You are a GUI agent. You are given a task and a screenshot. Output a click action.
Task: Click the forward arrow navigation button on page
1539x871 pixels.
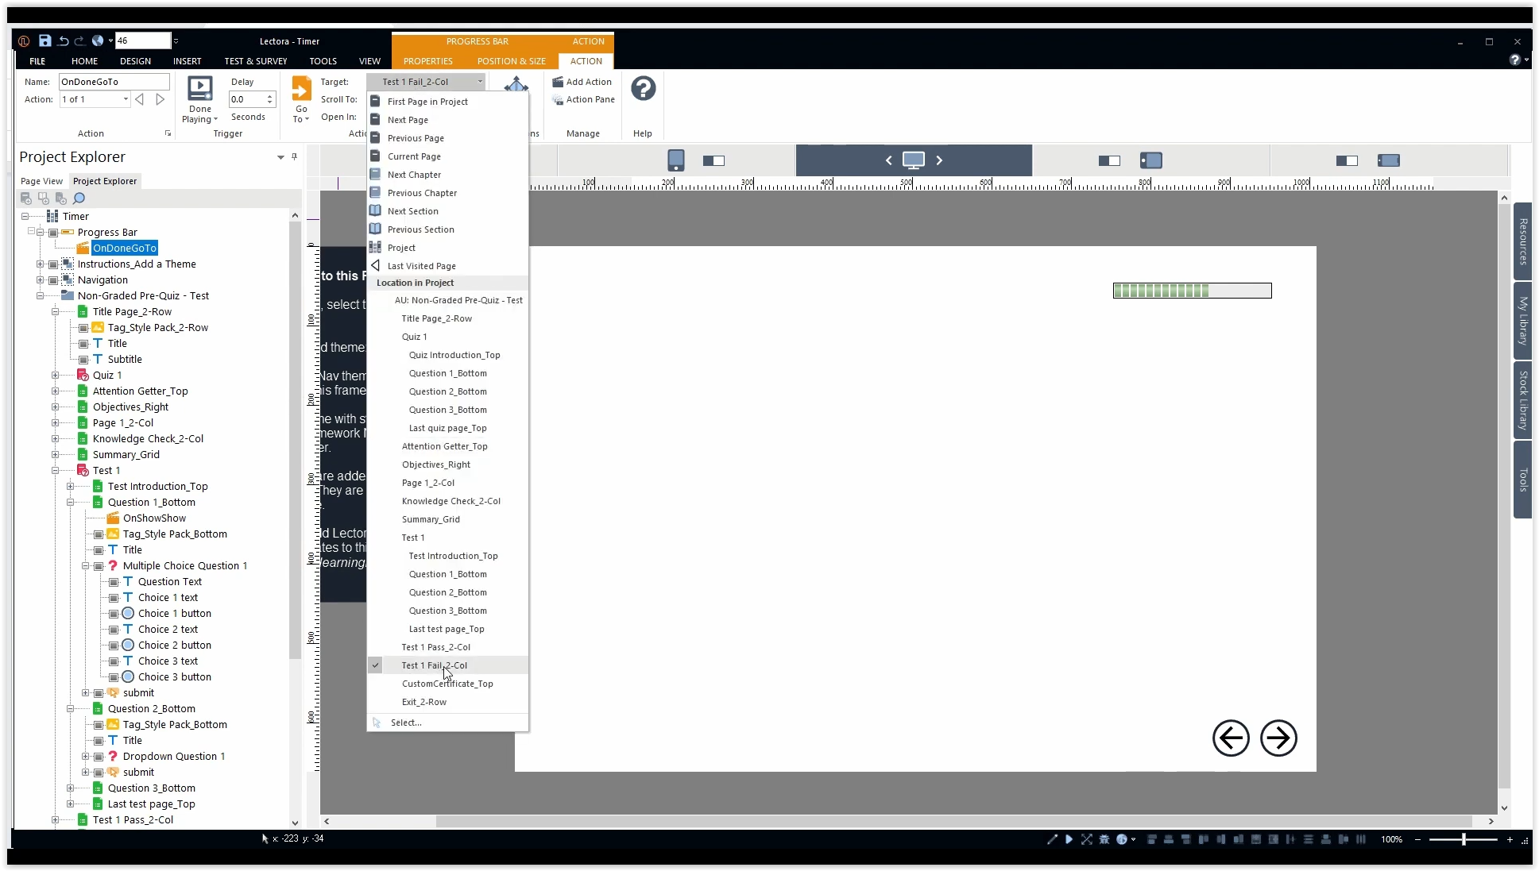click(x=1278, y=738)
